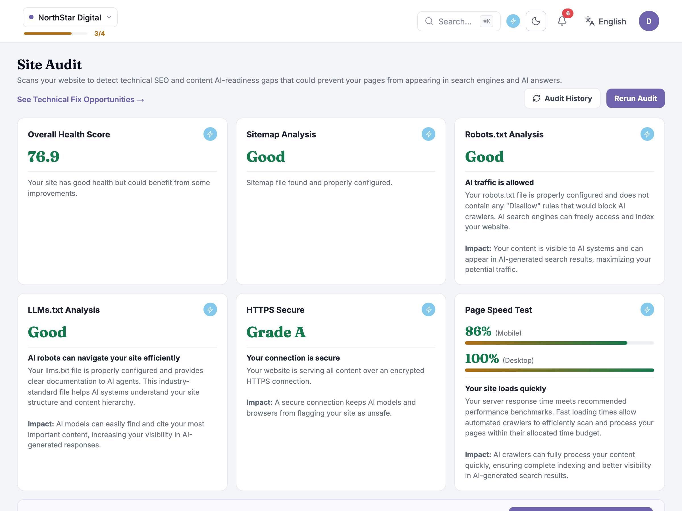Open notifications bell with 6 badge
The image size is (682, 511).
click(562, 21)
